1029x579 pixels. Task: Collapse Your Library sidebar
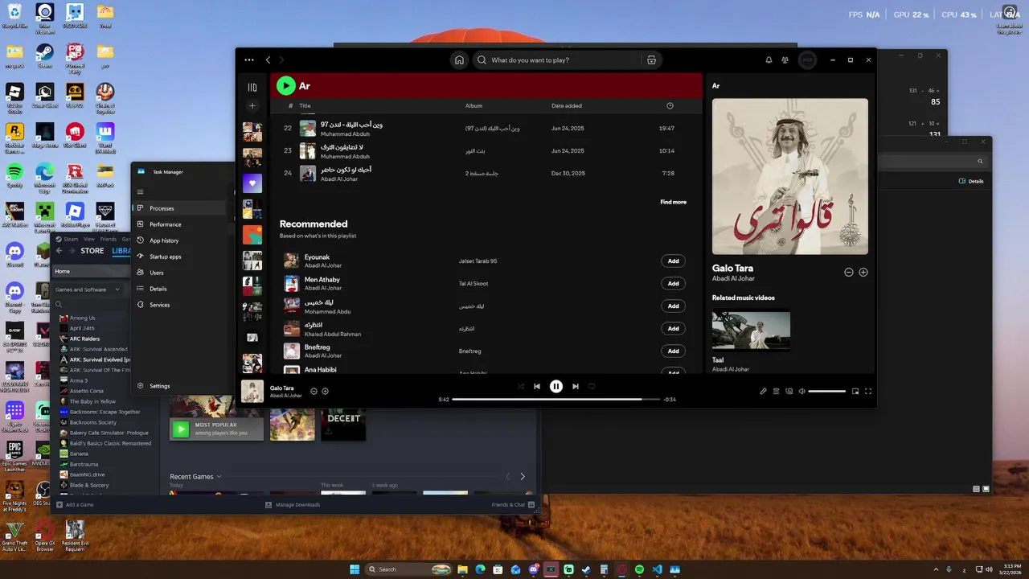pos(252,87)
